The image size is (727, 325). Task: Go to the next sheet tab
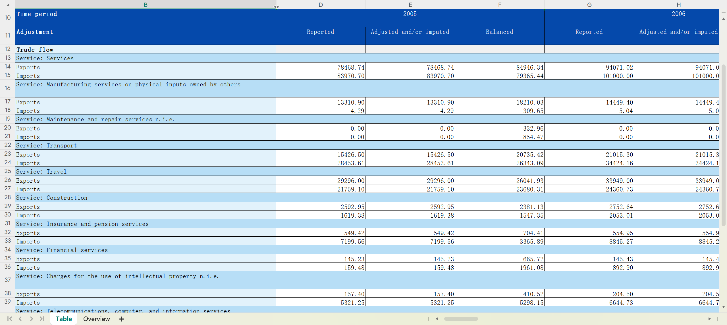tap(31, 319)
